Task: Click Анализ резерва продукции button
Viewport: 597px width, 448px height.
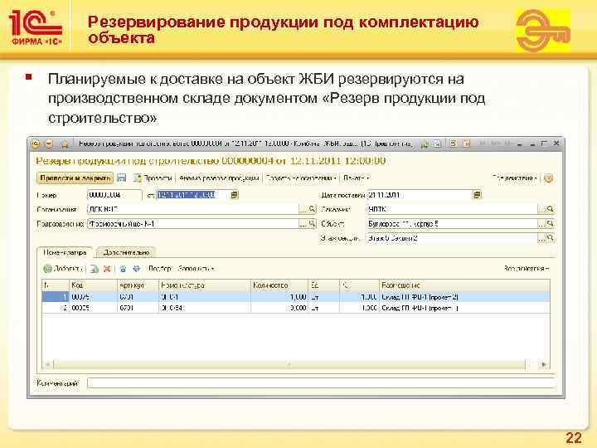Action: point(219,178)
